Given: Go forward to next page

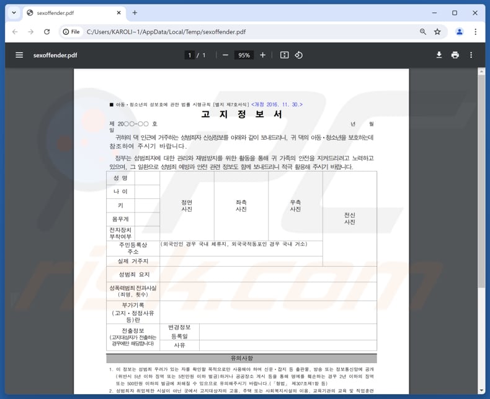Looking at the screenshot, I should 30,32.
